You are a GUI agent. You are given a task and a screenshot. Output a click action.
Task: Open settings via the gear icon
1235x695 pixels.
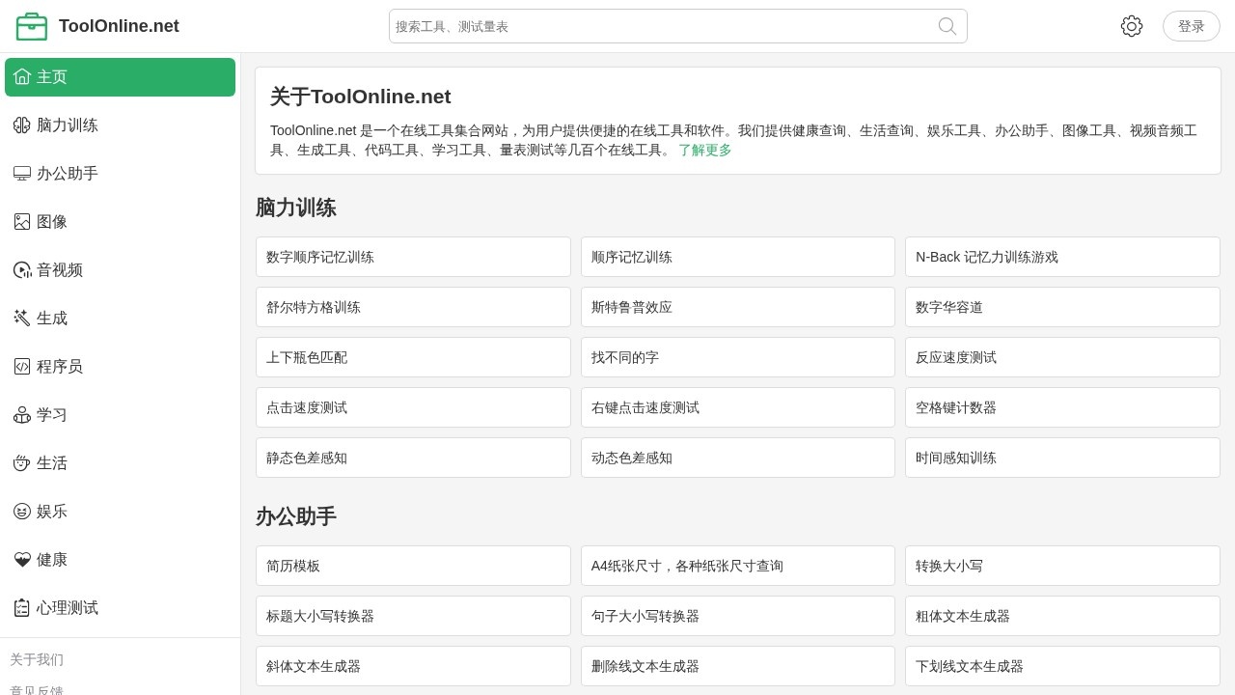click(x=1132, y=26)
